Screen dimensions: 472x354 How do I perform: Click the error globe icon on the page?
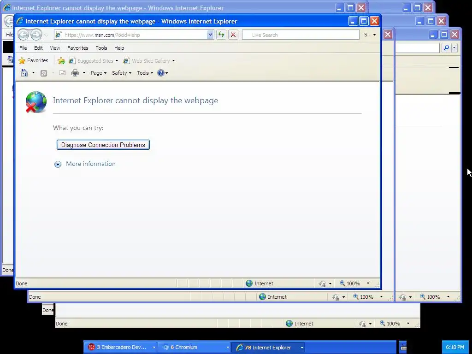[36, 102]
